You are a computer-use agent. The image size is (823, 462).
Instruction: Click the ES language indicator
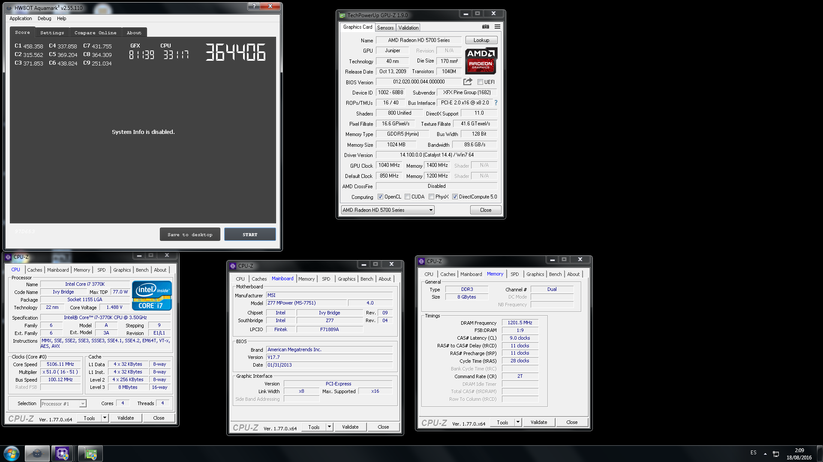coord(754,453)
